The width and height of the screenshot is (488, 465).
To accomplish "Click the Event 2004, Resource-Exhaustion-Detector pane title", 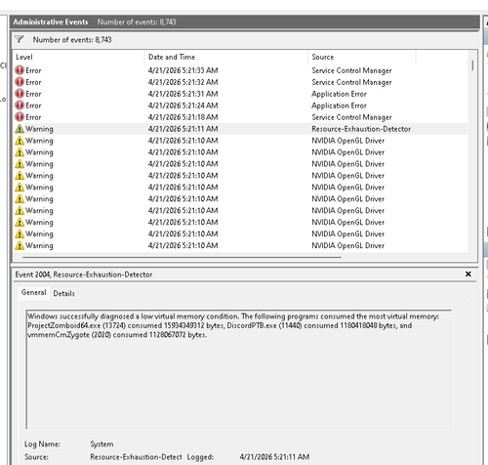I will coord(84,275).
